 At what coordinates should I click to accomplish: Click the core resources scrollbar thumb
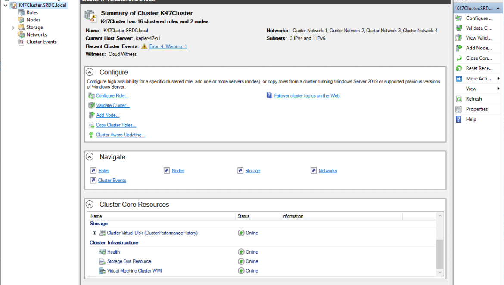point(440,254)
